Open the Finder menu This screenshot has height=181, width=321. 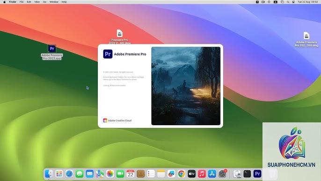pos(13,2)
